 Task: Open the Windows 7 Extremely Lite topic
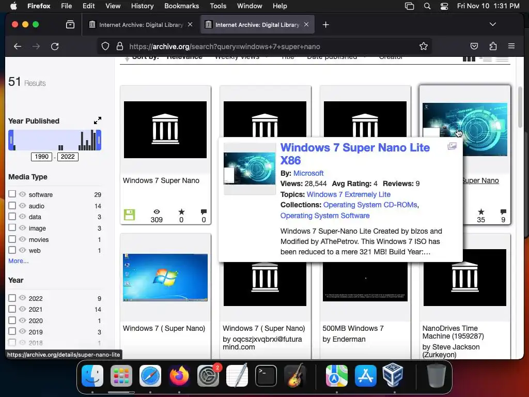click(x=349, y=194)
